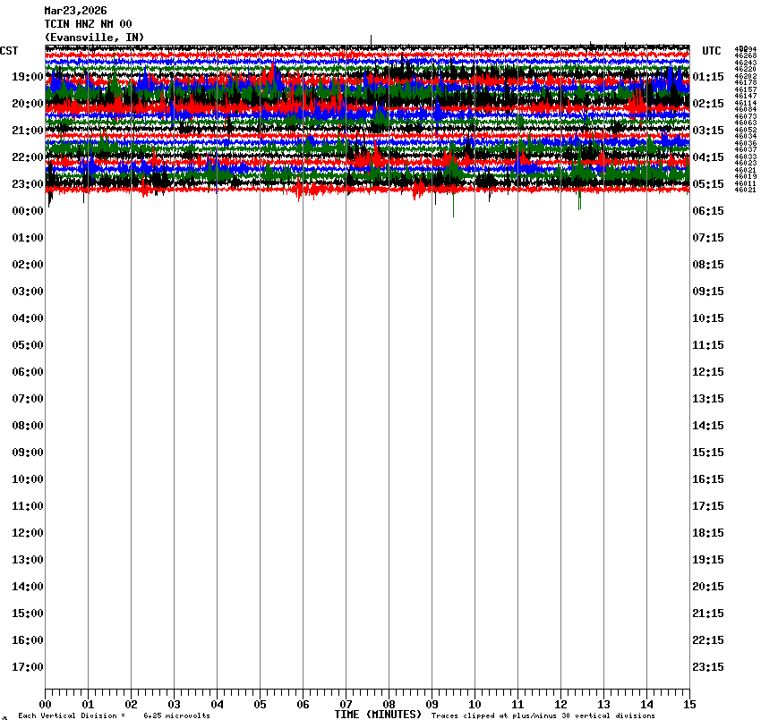Click the green downward spike below the 23:00 trace
Screen dimensions: 761x728
453,206
